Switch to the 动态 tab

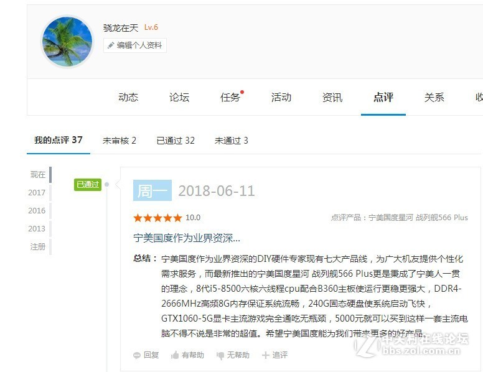128,97
